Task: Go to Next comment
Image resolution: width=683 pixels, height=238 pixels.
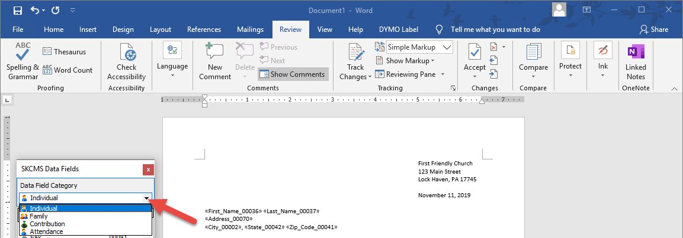Action: click(272, 60)
